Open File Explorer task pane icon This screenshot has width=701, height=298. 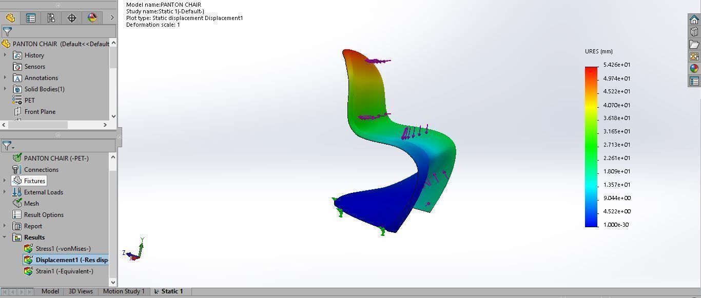coord(694,44)
